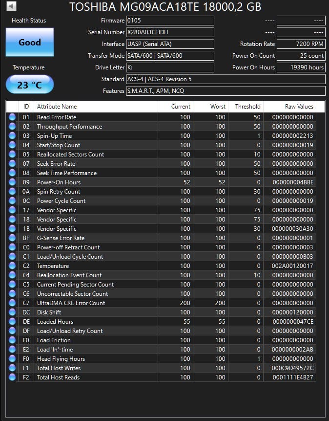Click the Raw Values column header
This screenshot has width=329, height=421.
(x=290, y=107)
